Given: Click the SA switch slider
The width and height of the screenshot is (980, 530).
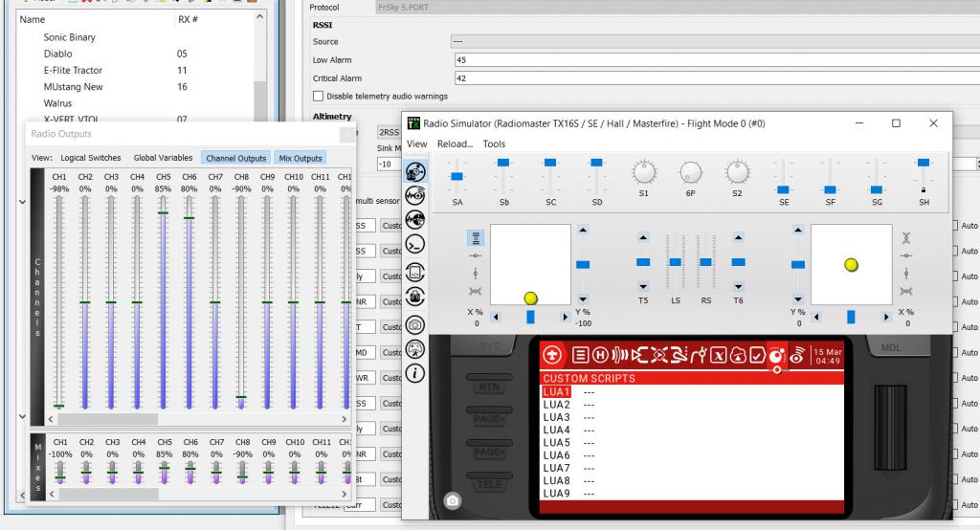Looking at the screenshot, I should point(457,177).
